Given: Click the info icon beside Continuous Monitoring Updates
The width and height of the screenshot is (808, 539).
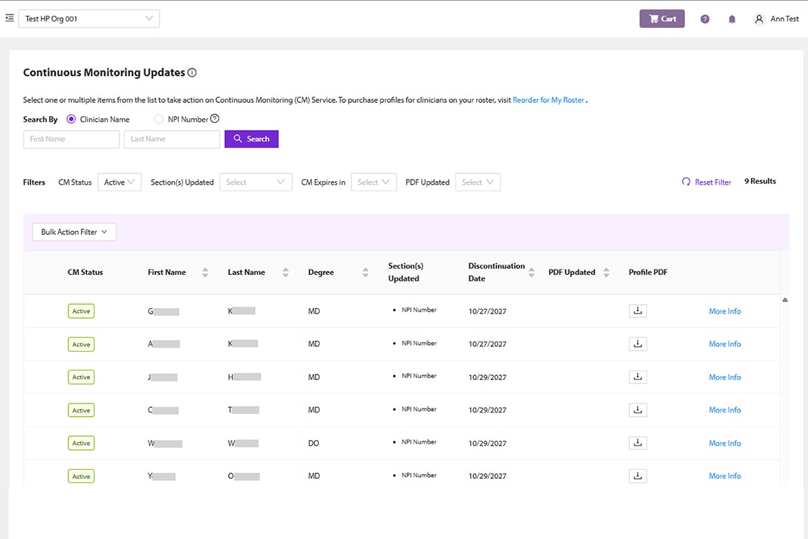Looking at the screenshot, I should 193,73.
